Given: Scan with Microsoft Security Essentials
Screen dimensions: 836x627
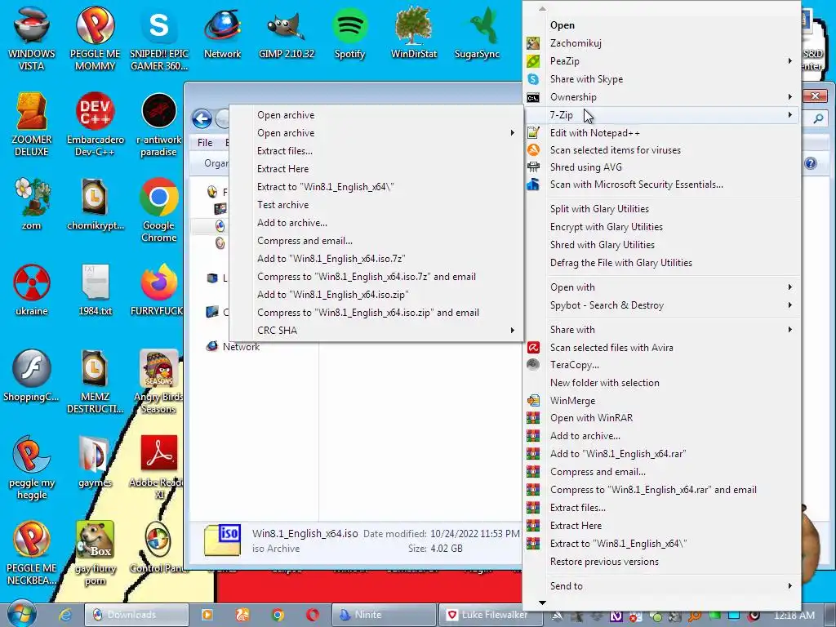Looking at the screenshot, I should point(637,185).
